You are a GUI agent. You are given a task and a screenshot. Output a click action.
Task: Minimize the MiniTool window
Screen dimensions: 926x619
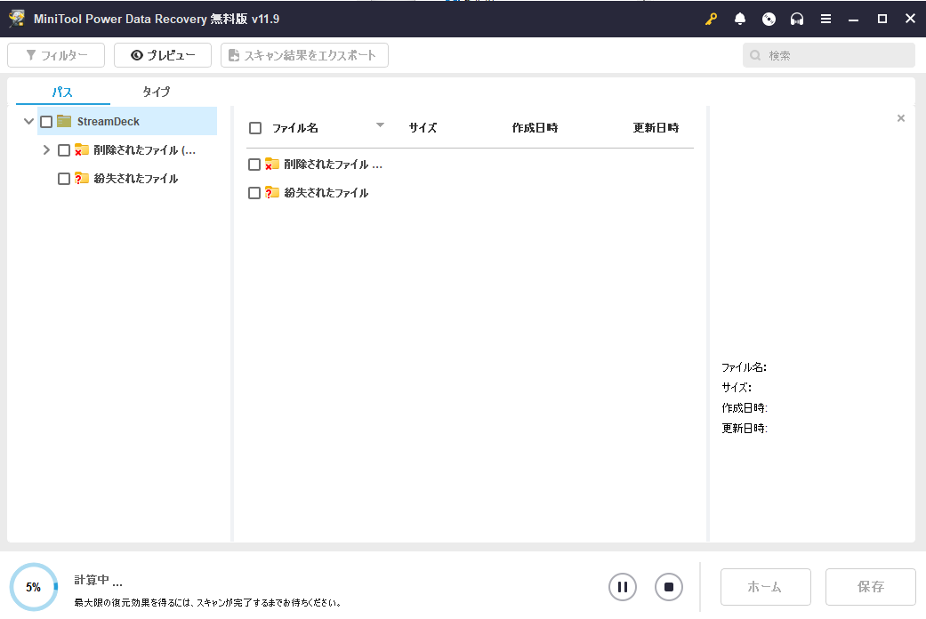[853, 19]
